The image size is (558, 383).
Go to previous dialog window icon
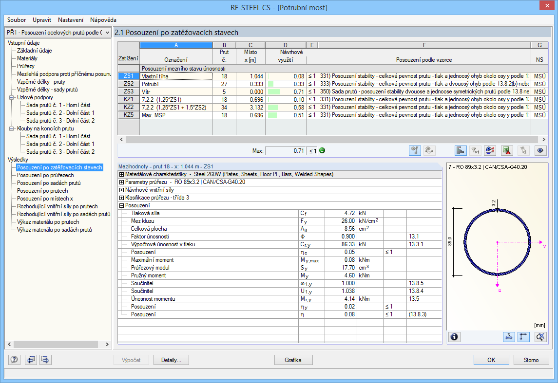point(31,360)
